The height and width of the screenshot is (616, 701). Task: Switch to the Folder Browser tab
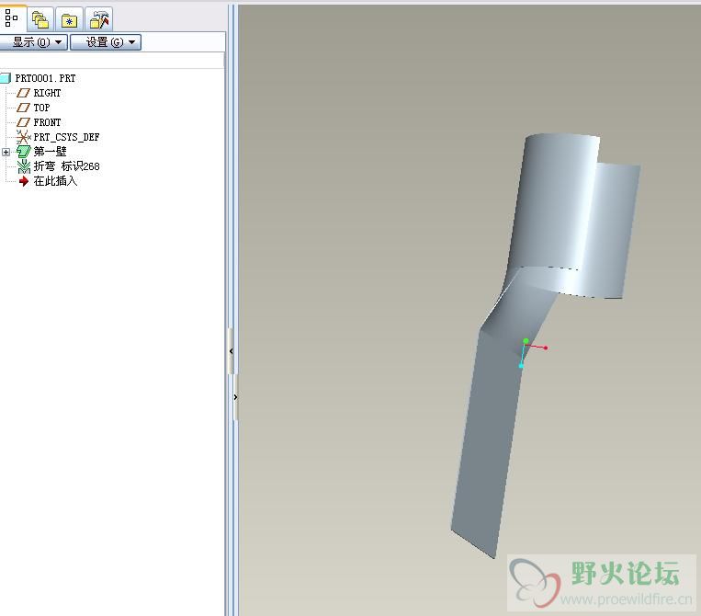40,19
